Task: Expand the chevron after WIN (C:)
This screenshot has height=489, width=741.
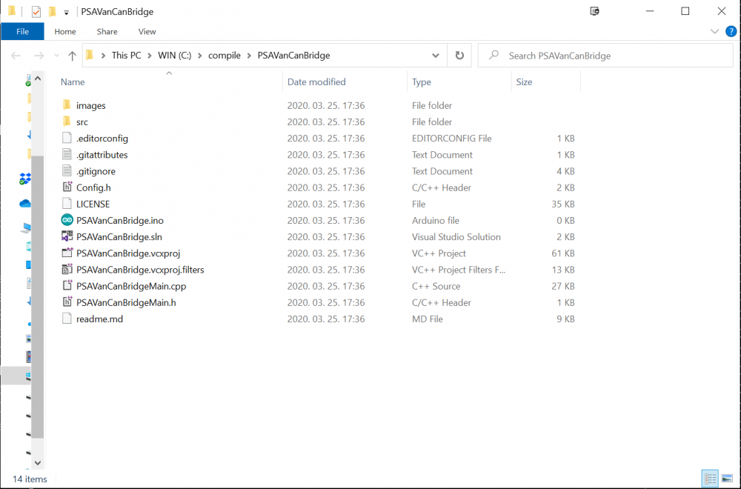Action: point(200,56)
